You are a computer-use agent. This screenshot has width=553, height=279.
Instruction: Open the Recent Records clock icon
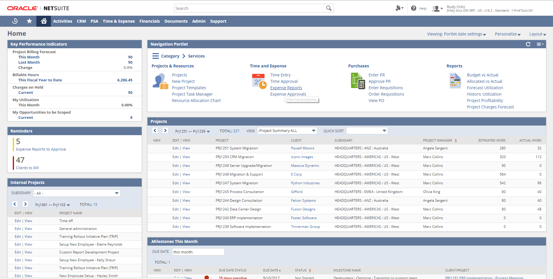(x=15, y=21)
